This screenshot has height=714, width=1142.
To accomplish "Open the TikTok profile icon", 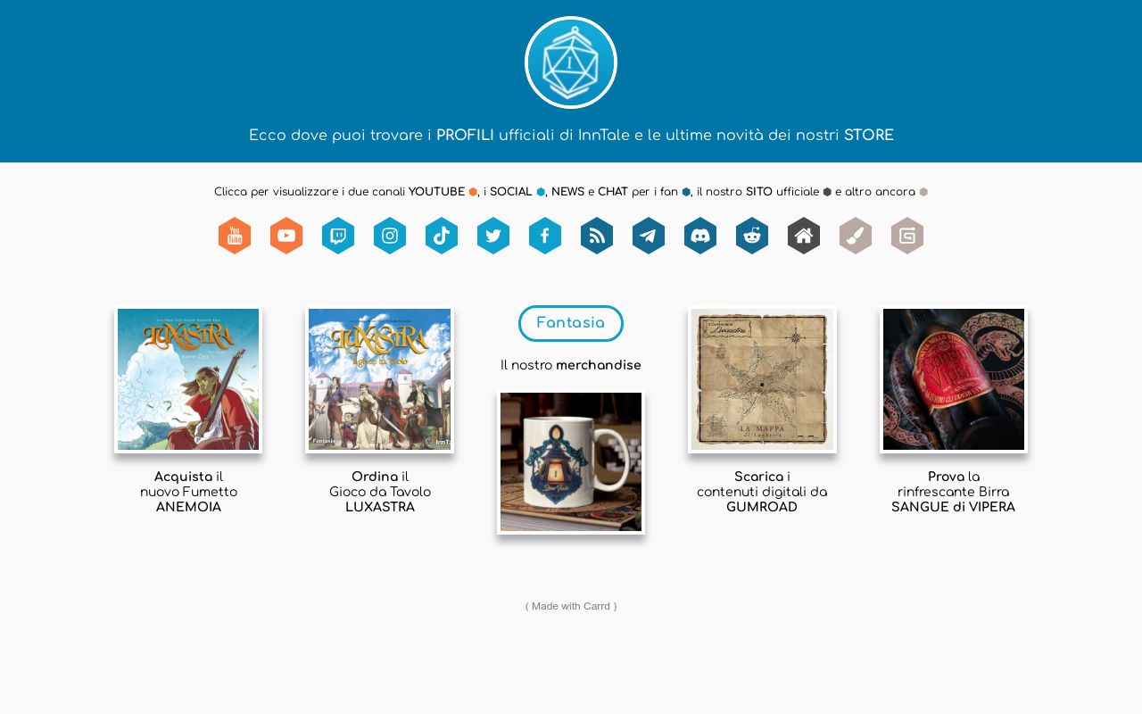I will (442, 236).
